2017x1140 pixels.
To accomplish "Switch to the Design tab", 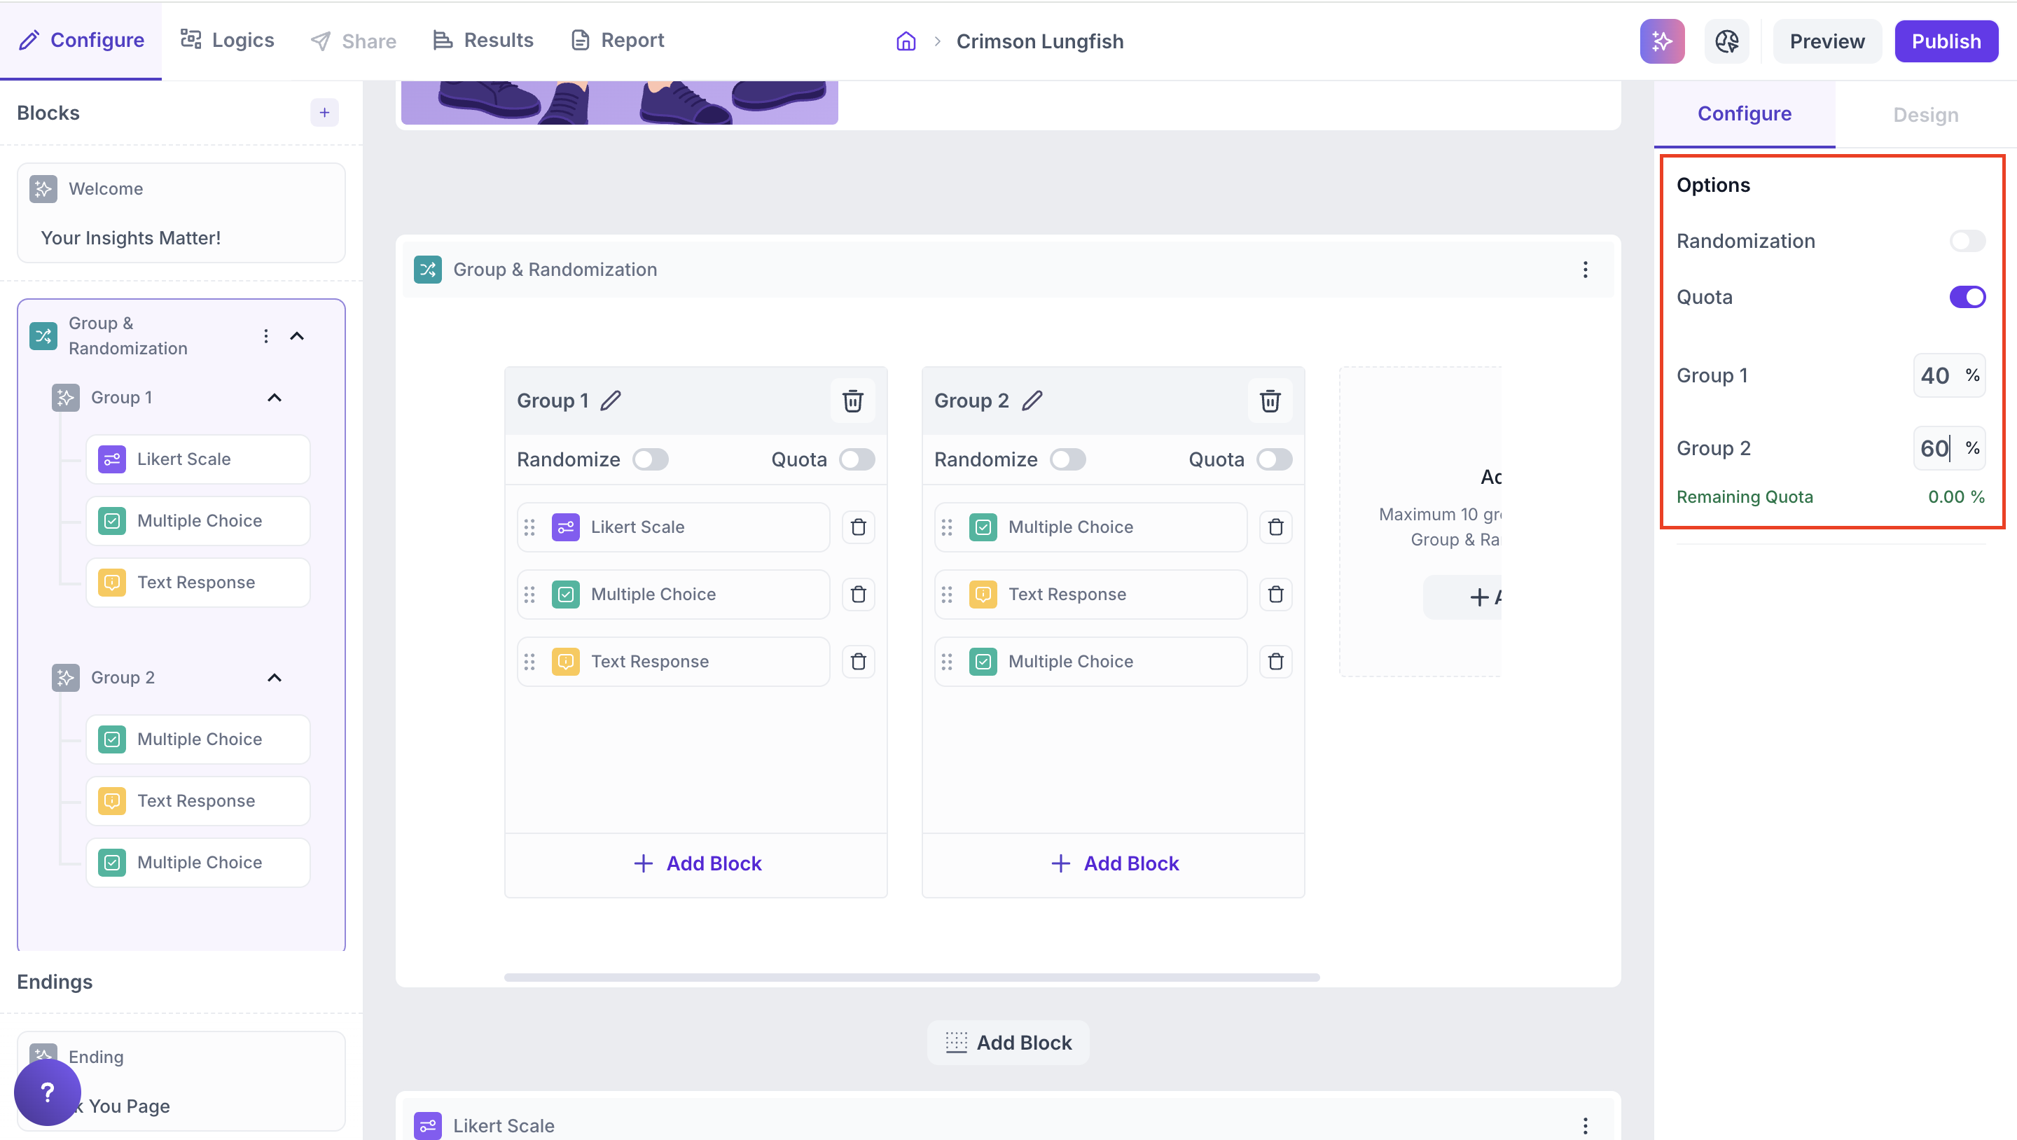I will click(1925, 114).
